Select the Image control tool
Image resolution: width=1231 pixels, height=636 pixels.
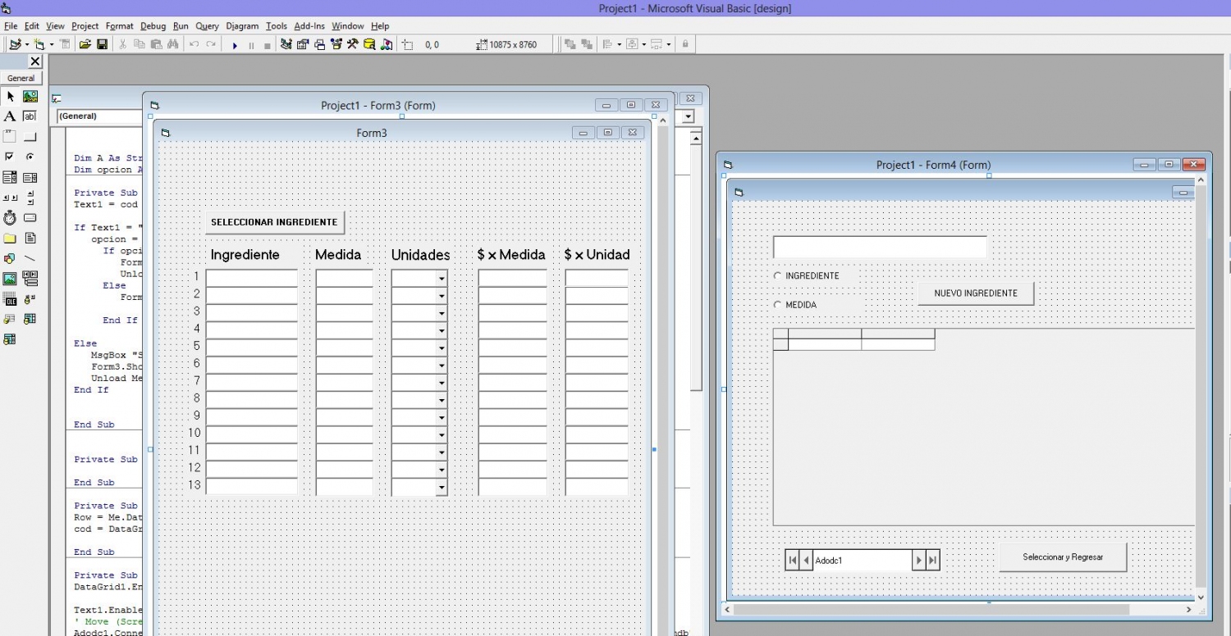pos(11,279)
